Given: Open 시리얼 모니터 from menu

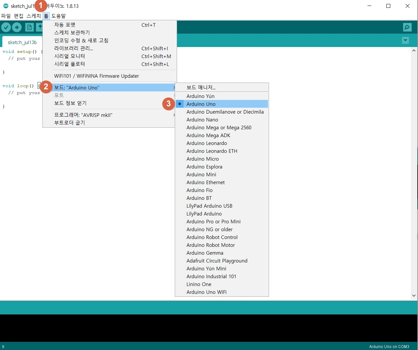Looking at the screenshot, I should [x=110, y=56].
